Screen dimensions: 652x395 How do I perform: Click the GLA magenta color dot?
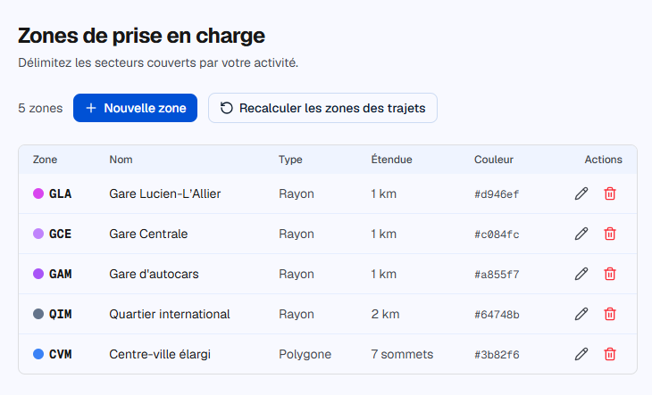[x=38, y=193]
